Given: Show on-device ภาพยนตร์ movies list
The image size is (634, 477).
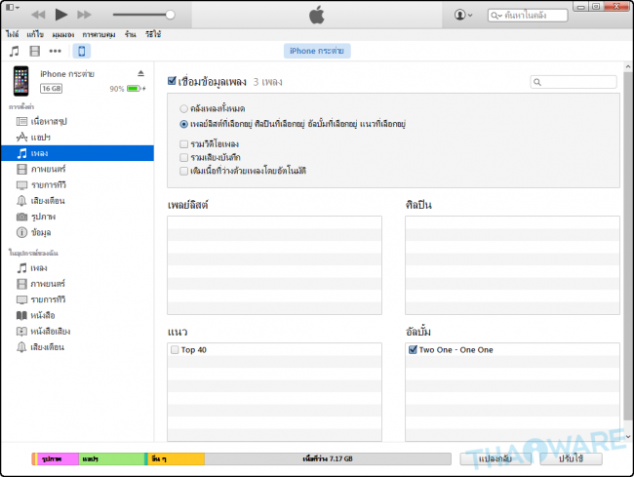Looking at the screenshot, I should coord(77,284).
